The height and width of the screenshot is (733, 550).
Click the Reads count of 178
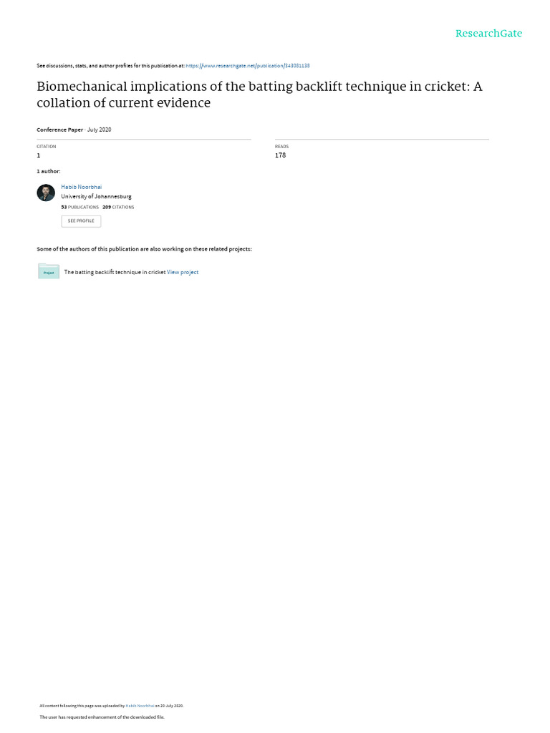tap(280, 155)
